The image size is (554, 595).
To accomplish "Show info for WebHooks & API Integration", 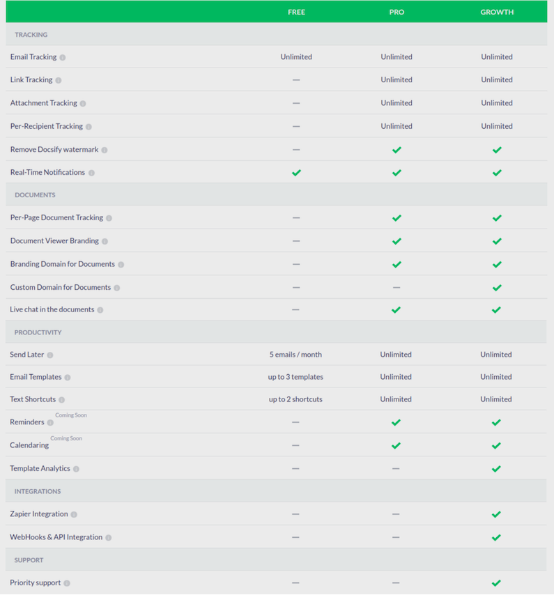I will 109,537.
